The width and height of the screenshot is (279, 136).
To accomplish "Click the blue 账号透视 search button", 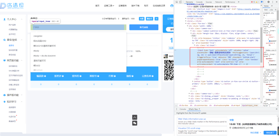I will tap(144, 28).
